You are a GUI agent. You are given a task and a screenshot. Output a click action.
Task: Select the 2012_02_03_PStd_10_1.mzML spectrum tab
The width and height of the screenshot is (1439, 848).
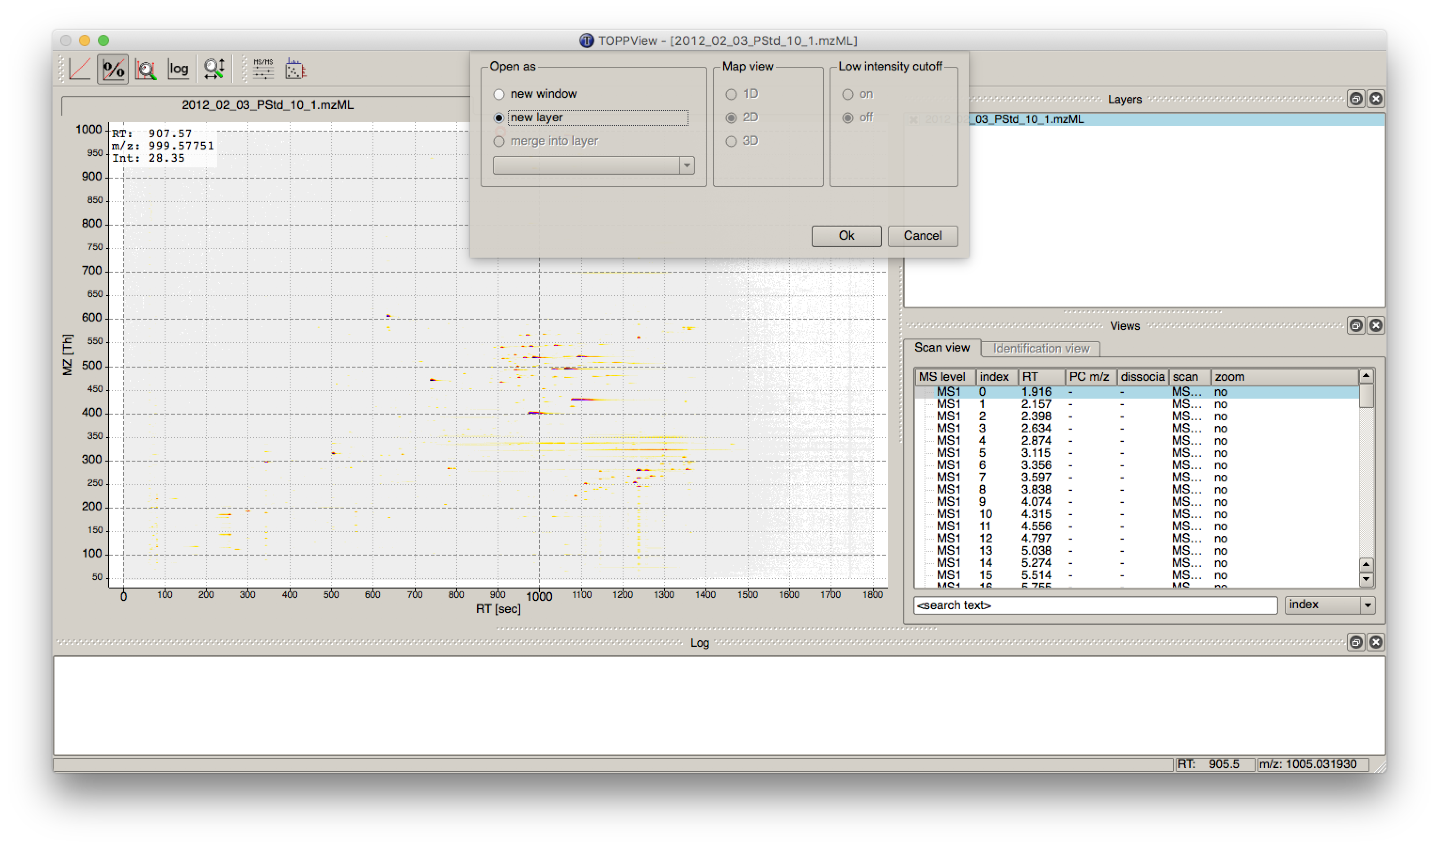268,105
